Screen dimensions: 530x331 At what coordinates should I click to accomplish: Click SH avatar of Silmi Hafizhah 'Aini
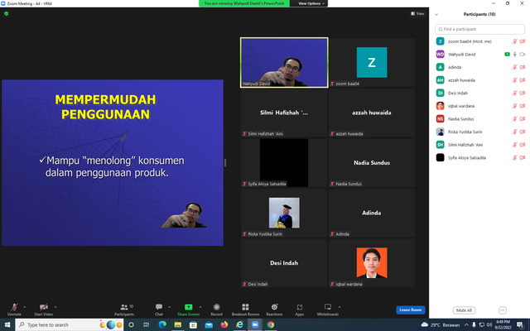coord(440,145)
